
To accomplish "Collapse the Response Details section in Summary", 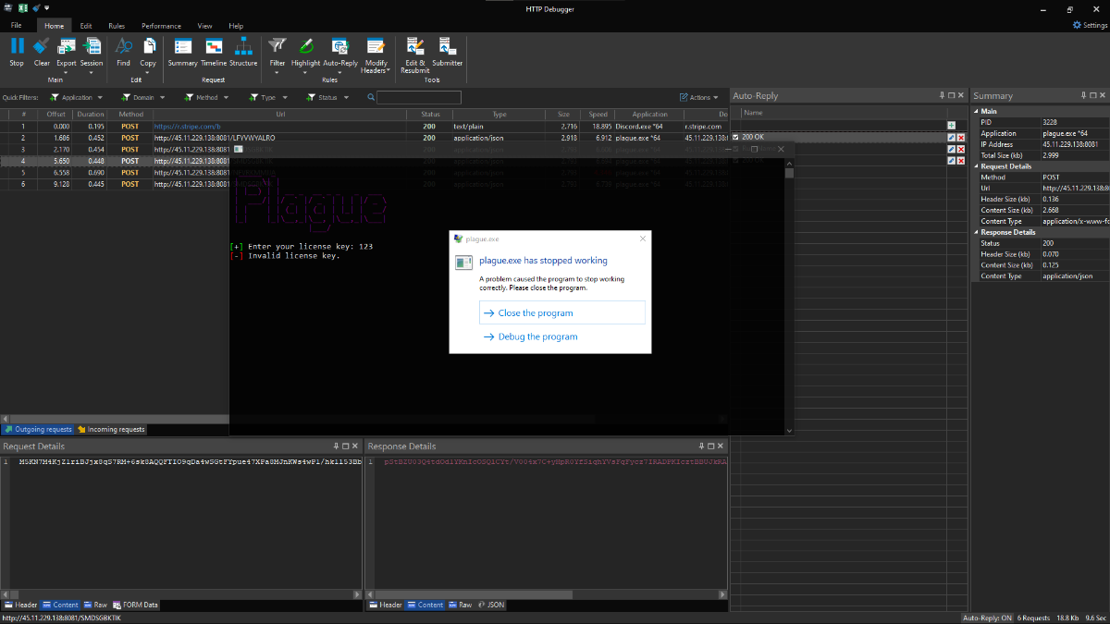I will click(x=976, y=232).
